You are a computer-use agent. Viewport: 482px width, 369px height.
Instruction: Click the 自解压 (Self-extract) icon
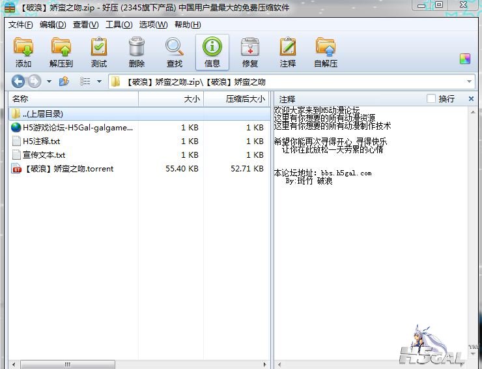326,47
